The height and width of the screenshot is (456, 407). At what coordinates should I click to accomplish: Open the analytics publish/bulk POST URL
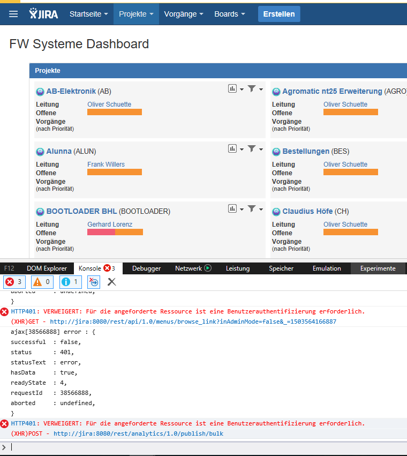[x=138, y=433]
